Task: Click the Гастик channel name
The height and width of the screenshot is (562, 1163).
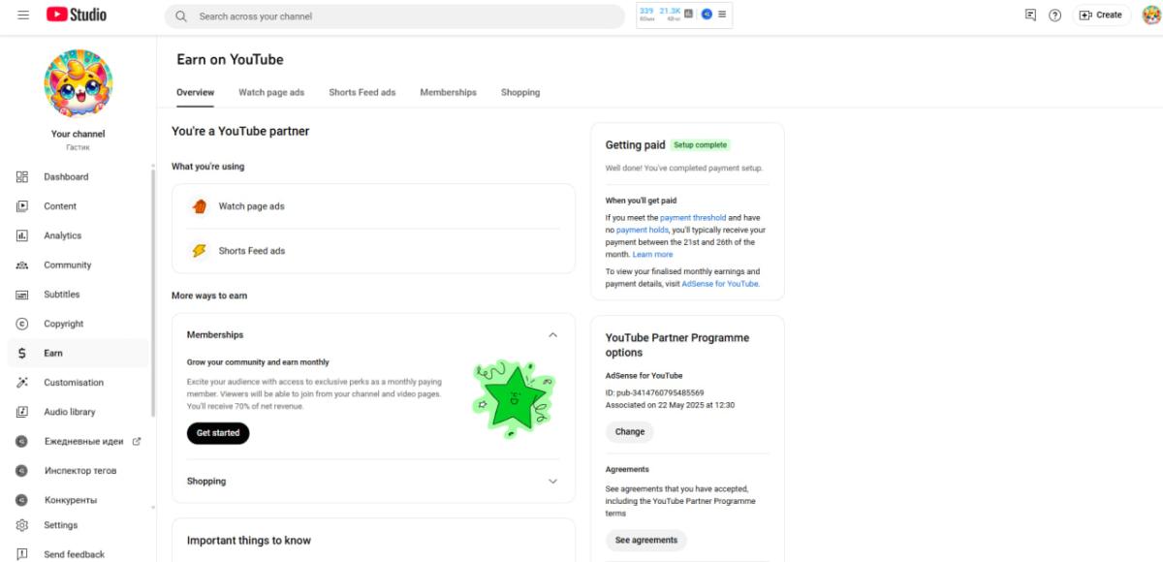Action: click(x=78, y=147)
